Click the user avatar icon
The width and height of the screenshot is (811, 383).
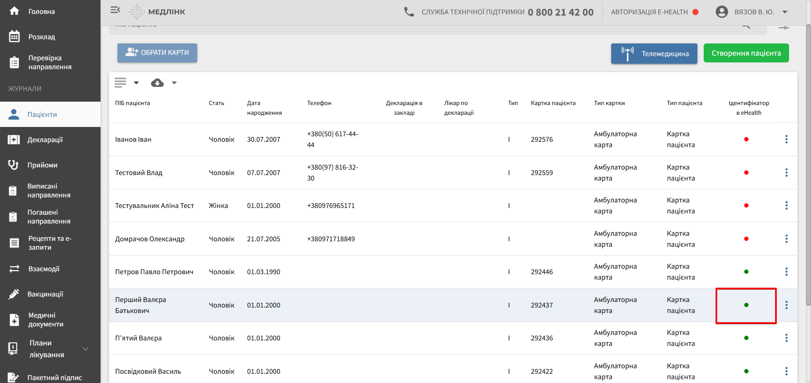pos(722,12)
